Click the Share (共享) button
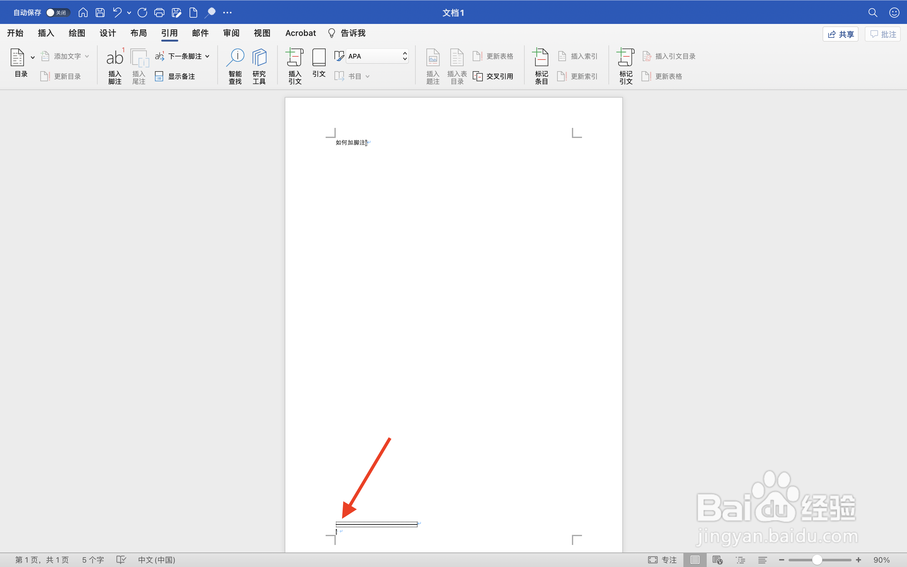The height and width of the screenshot is (567, 907). (x=840, y=35)
